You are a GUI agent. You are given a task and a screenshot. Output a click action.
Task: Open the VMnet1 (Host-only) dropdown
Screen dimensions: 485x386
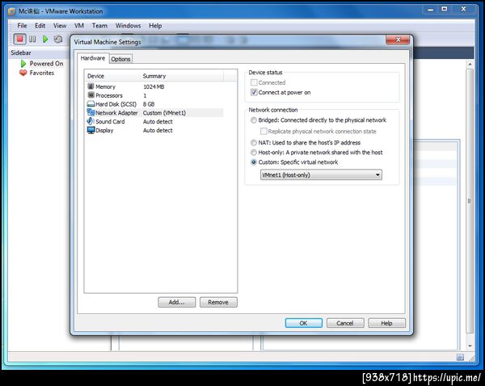pyautogui.click(x=321, y=175)
